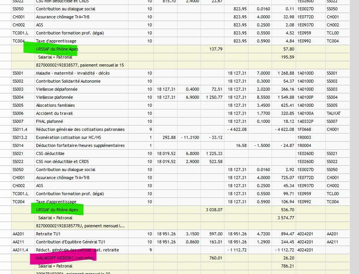Select 'Réduct. générale des cotisat. pat. retraite'

coord(77,250)
